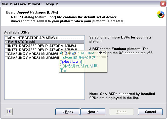Check the INTEL DBPXA250 DEV PLATFORM:ARMV4I checkbox

click(6, 50)
